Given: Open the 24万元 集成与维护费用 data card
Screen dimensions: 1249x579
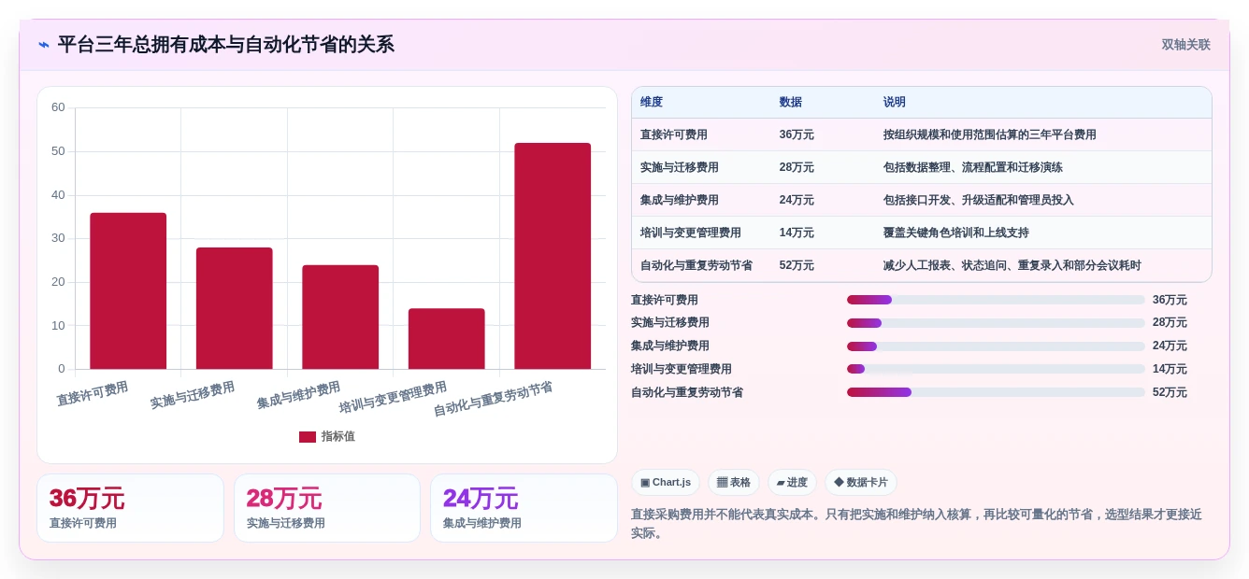Looking at the screenshot, I should [524, 508].
